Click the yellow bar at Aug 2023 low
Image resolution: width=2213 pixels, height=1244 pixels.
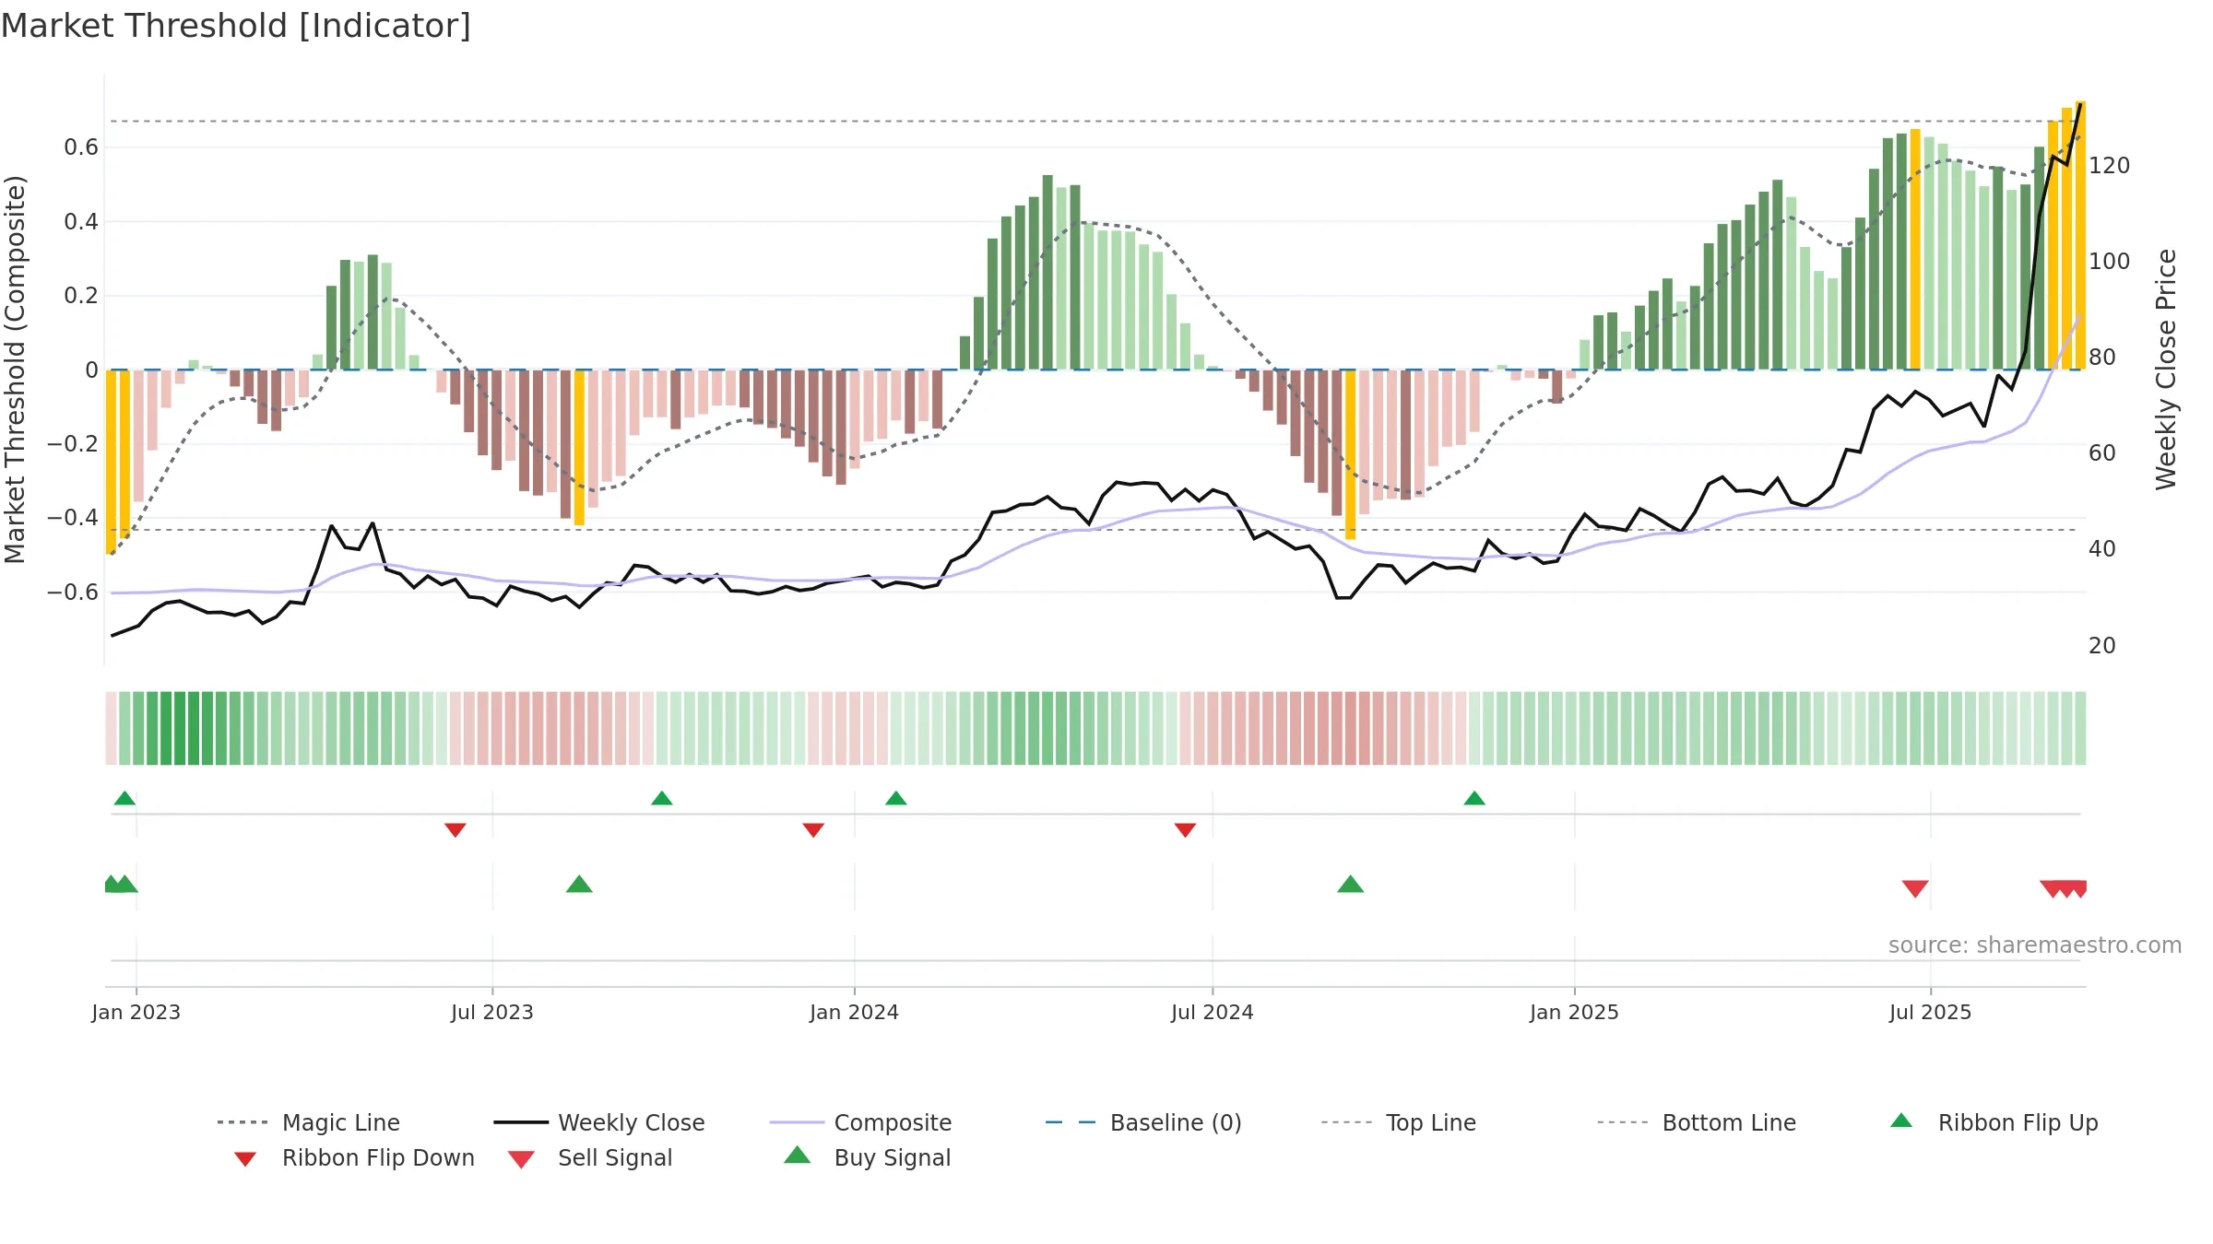pos(579,448)
